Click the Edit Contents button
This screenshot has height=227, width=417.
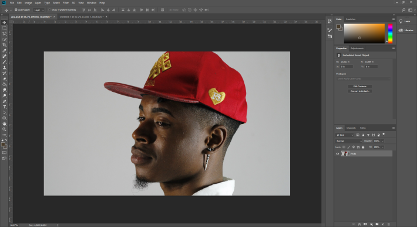360,87
